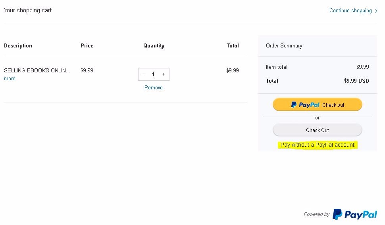385x225 pixels.
Task: Click the PayPal P logo in yellow button
Action: click(x=294, y=105)
